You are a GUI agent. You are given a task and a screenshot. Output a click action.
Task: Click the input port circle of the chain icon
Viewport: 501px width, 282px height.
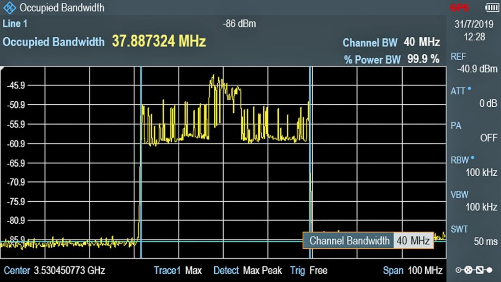click(x=458, y=269)
